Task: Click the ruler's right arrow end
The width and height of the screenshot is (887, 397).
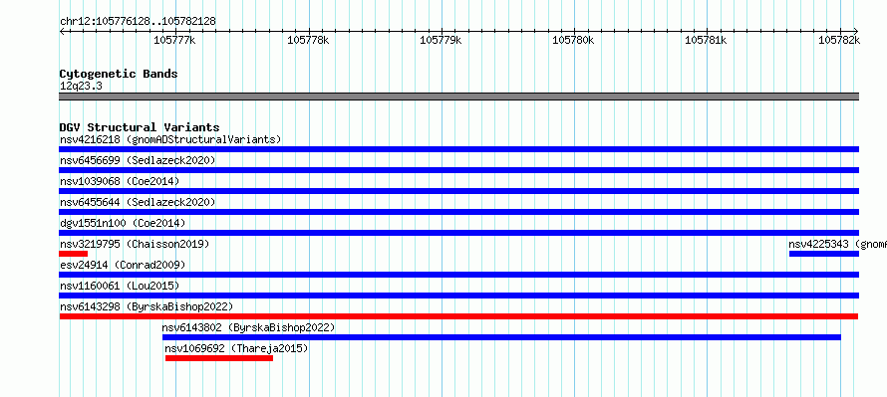Action: [x=856, y=31]
